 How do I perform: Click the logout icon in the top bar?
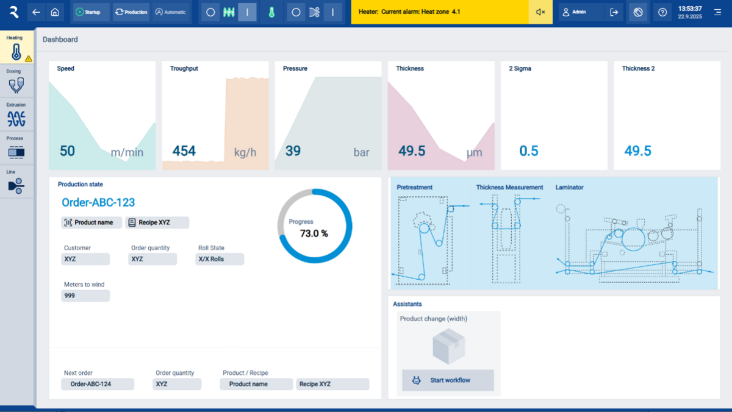614,12
